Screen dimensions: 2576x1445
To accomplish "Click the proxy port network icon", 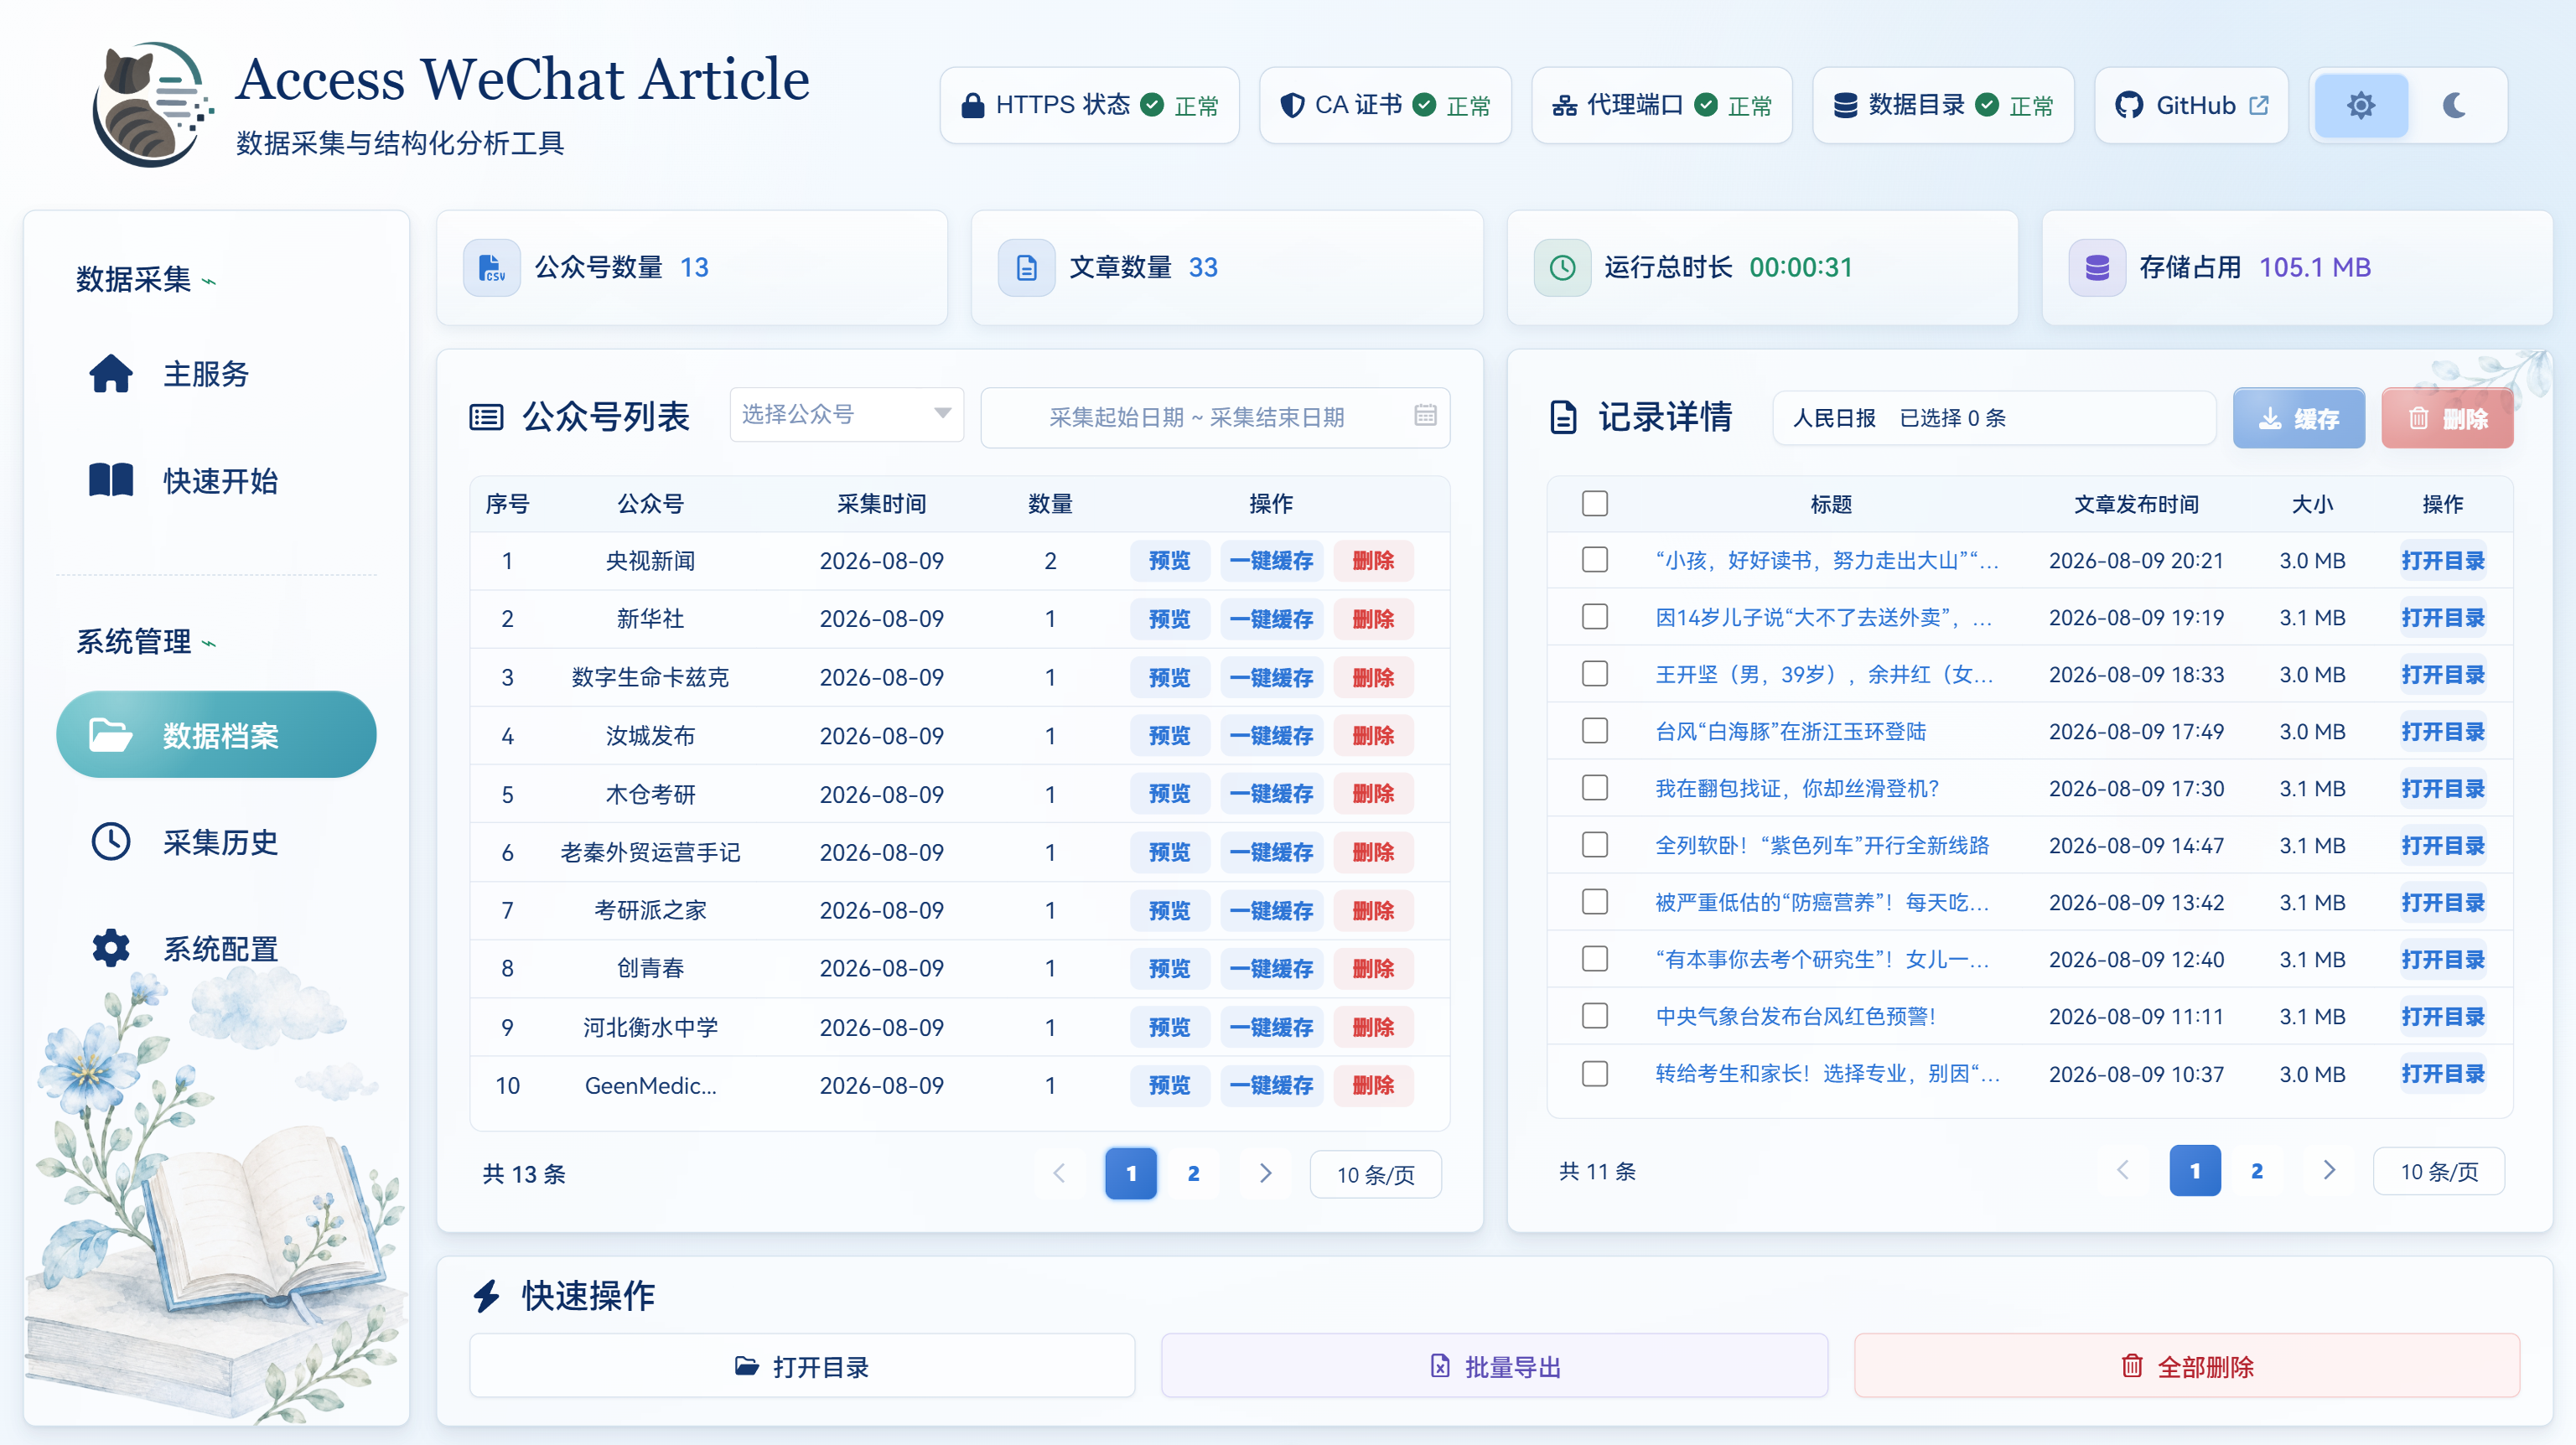I will tap(1564, 105).
